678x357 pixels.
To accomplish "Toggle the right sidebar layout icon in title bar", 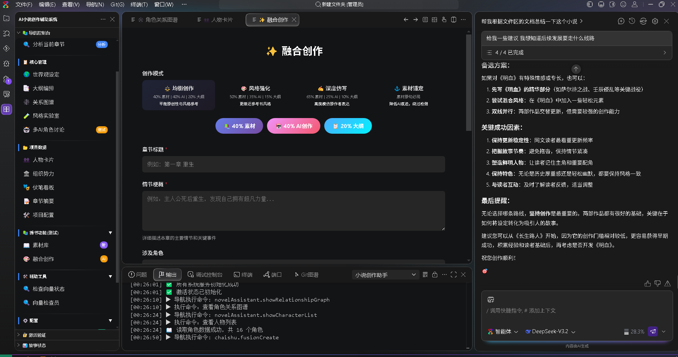I will click(x=612, y=4).
